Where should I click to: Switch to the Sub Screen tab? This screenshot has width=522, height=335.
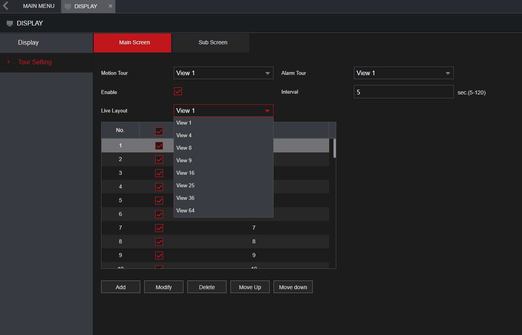(211, 42)
